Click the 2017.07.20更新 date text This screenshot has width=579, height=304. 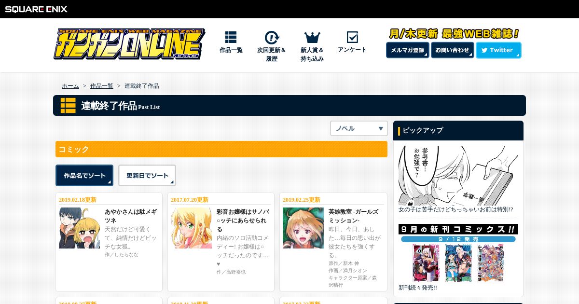click(190, 200)
